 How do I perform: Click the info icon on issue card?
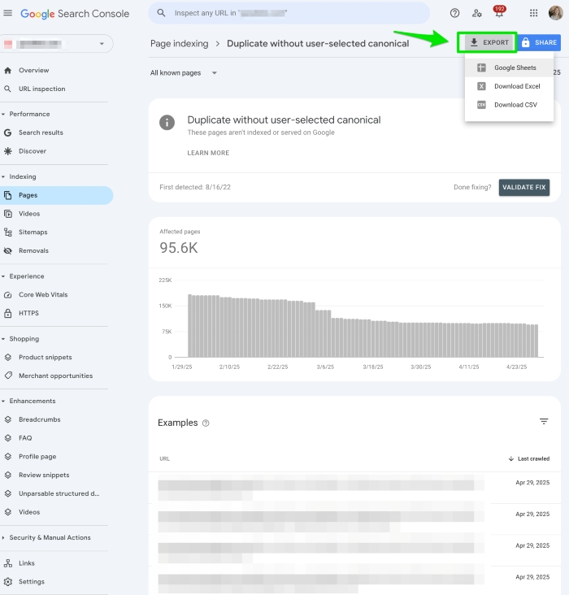click(x=167, y=122)
